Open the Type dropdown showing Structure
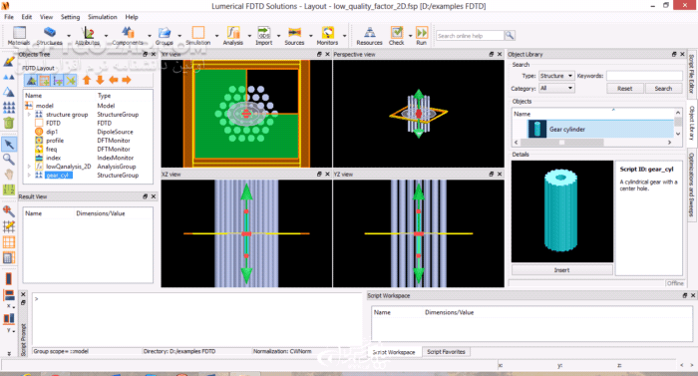The height and width of the screenshot is (376, 698). click(556, 76)
